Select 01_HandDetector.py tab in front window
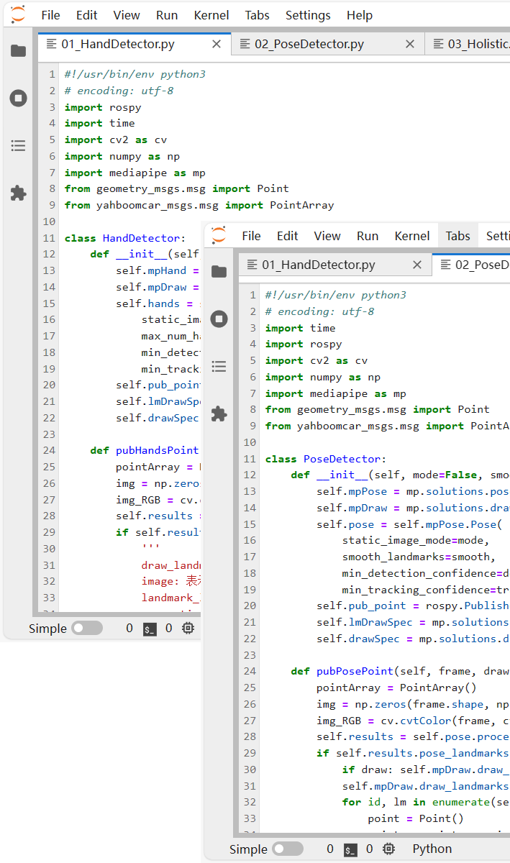 click(335, 265)
